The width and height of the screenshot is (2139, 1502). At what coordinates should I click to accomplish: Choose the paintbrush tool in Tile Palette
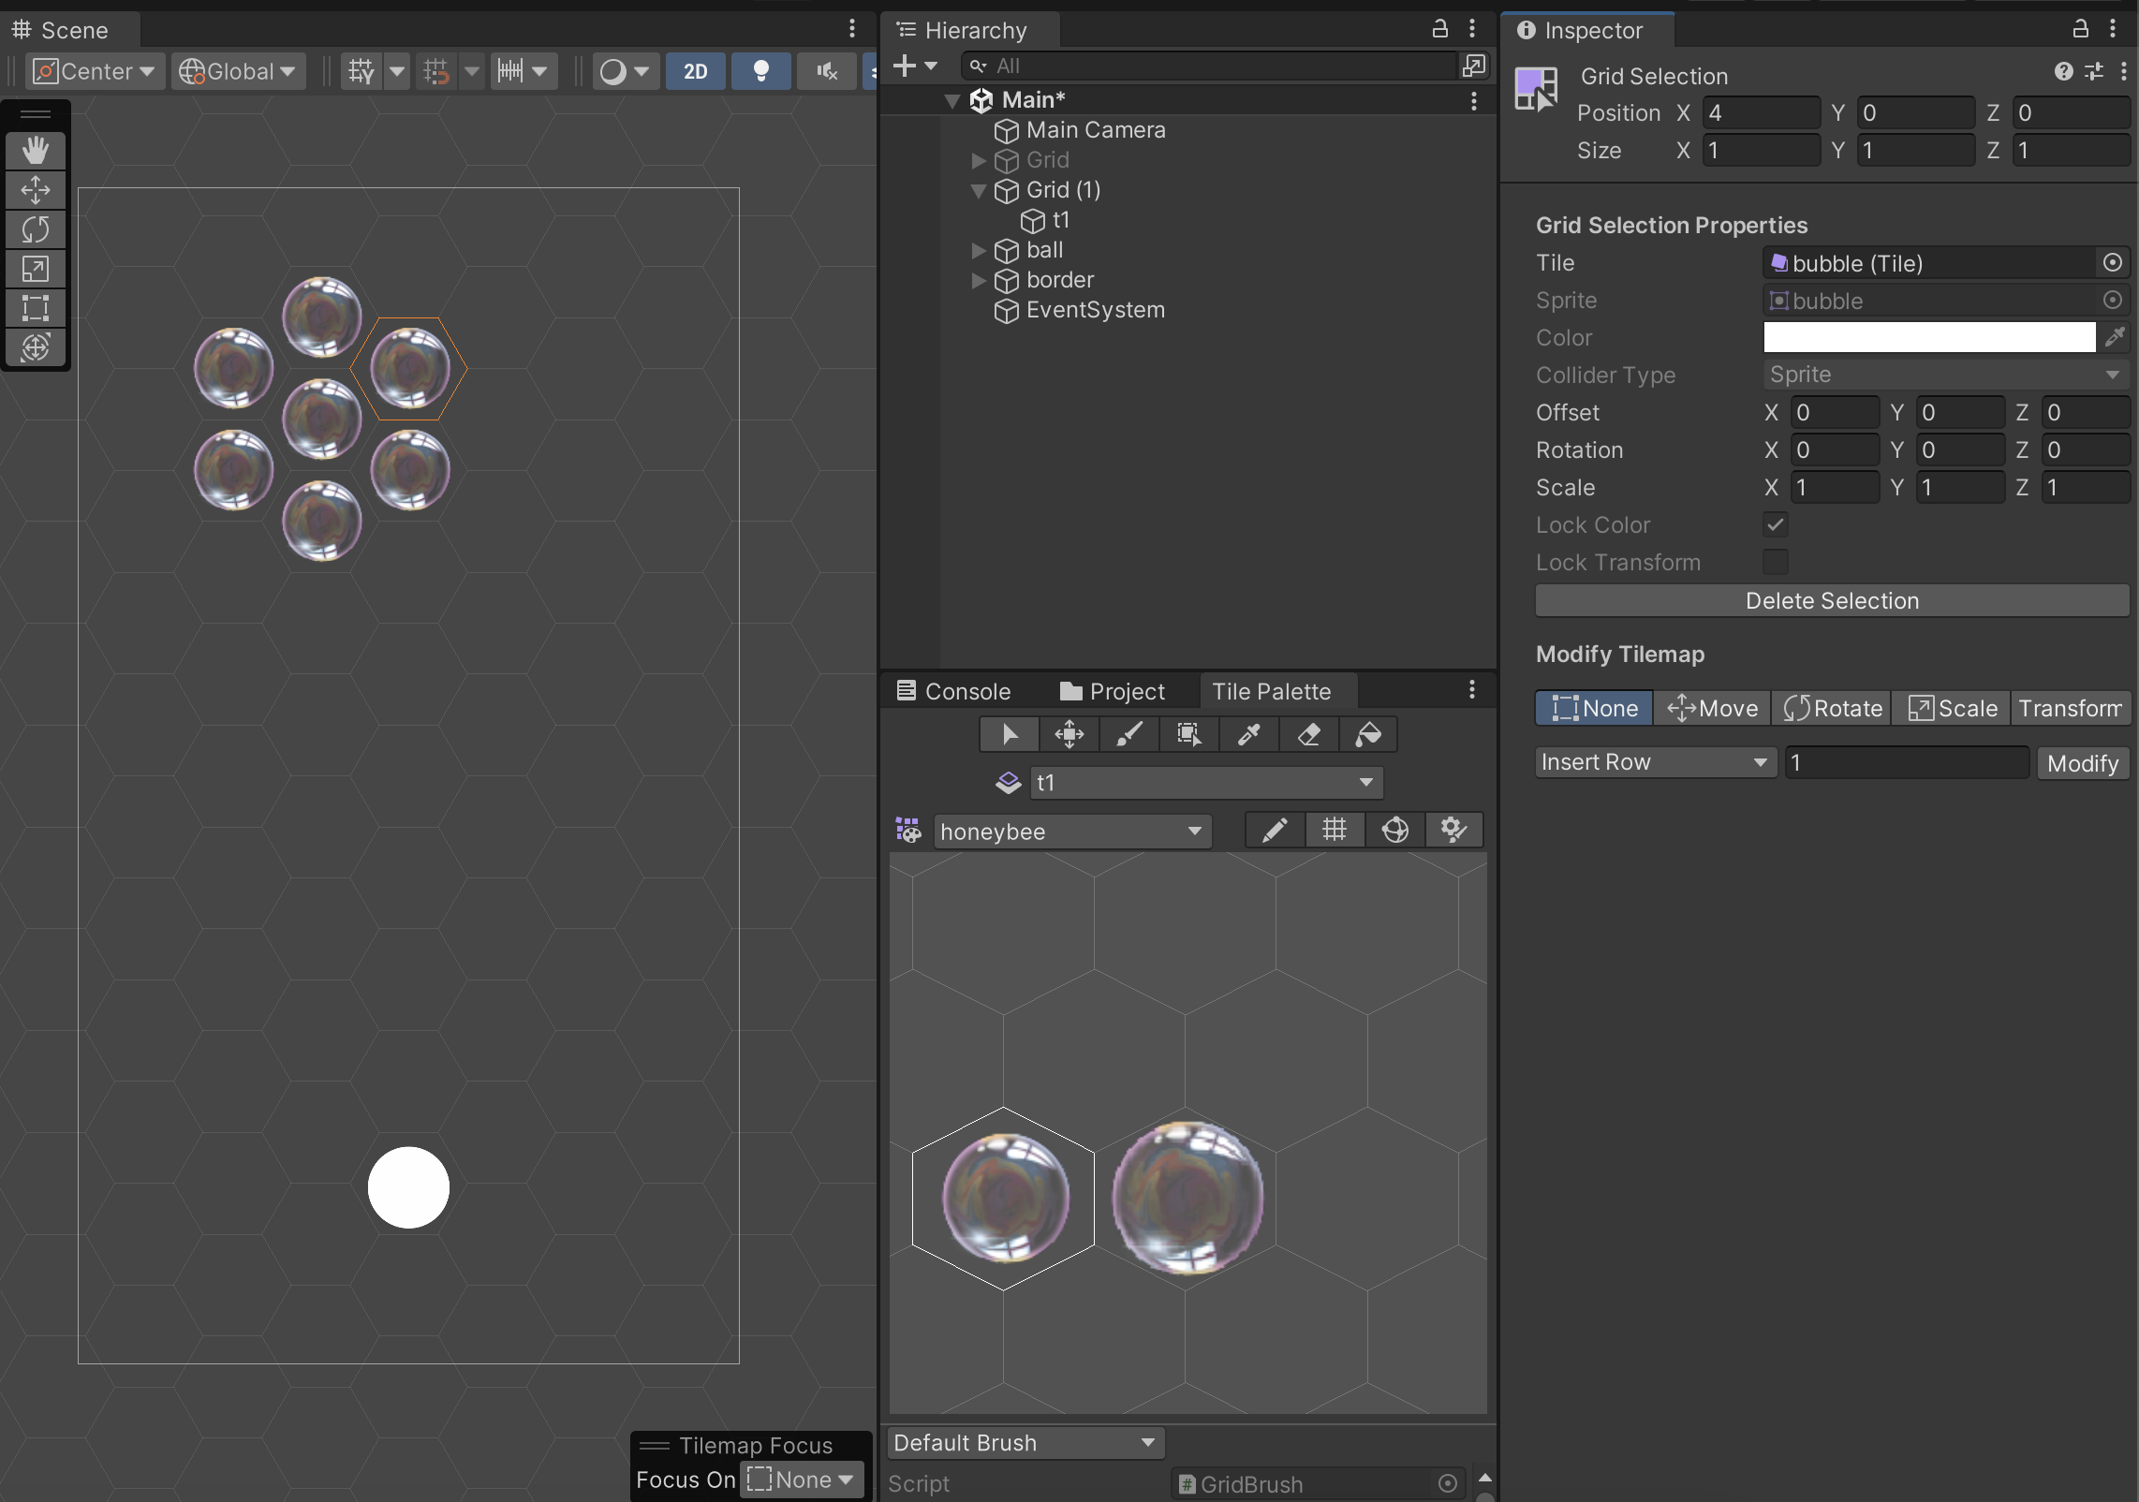coord(1129,734)
